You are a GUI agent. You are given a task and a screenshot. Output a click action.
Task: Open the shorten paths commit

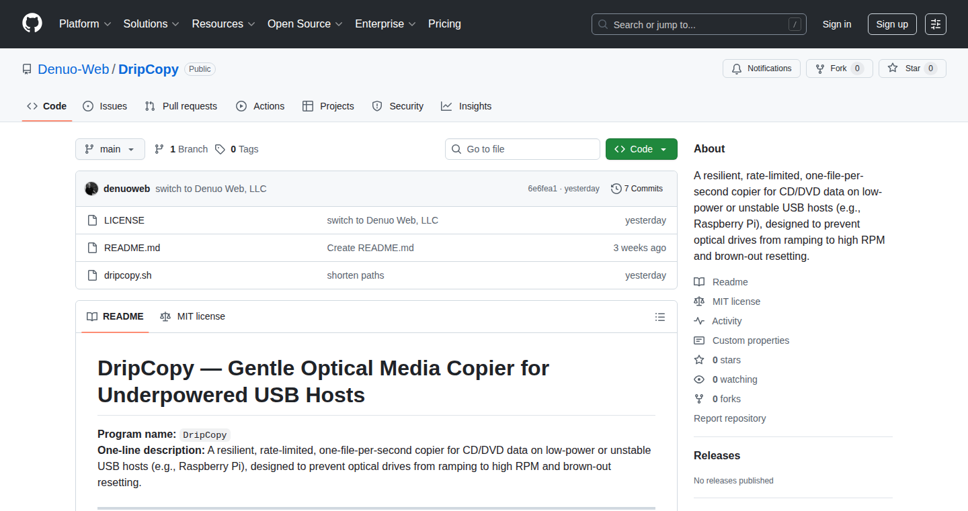click(x=356, y=275)
